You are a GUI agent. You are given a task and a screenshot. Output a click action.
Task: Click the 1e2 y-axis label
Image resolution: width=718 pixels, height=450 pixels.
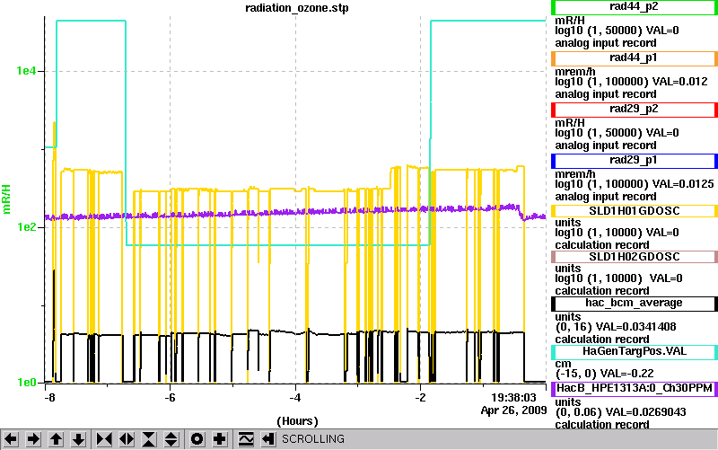[26, 227]
